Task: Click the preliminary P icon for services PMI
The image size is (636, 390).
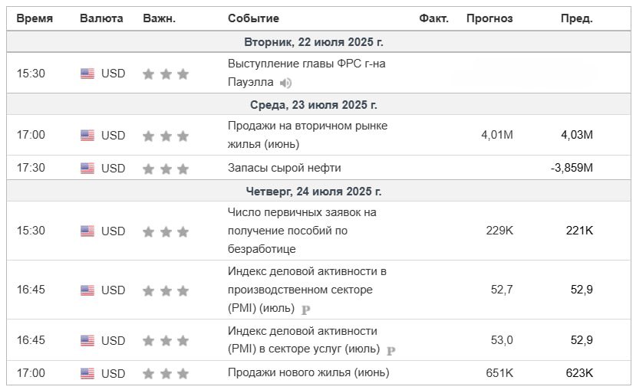Action: pos(390,351)
